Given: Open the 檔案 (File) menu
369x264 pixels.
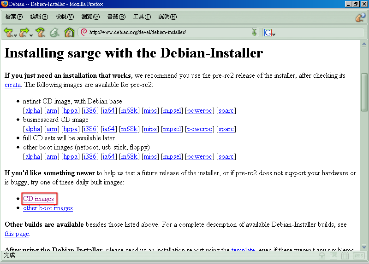Looking at the screenshot, I should [x=14, y=17].
